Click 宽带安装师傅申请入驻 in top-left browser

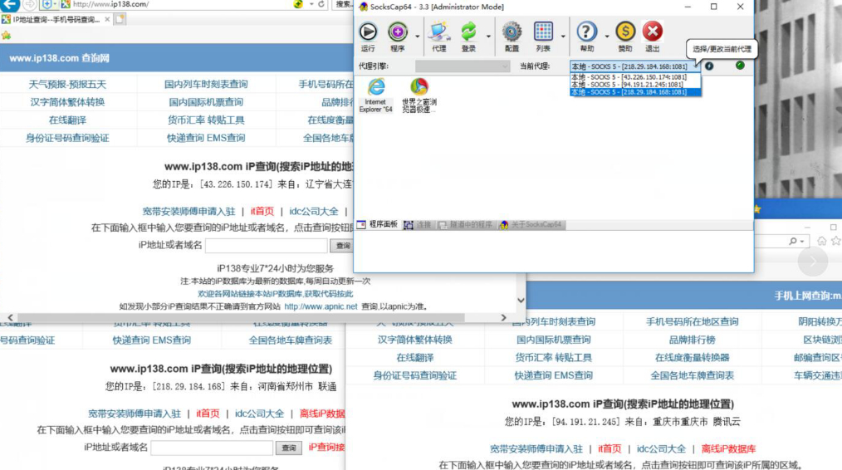[188, 212]
